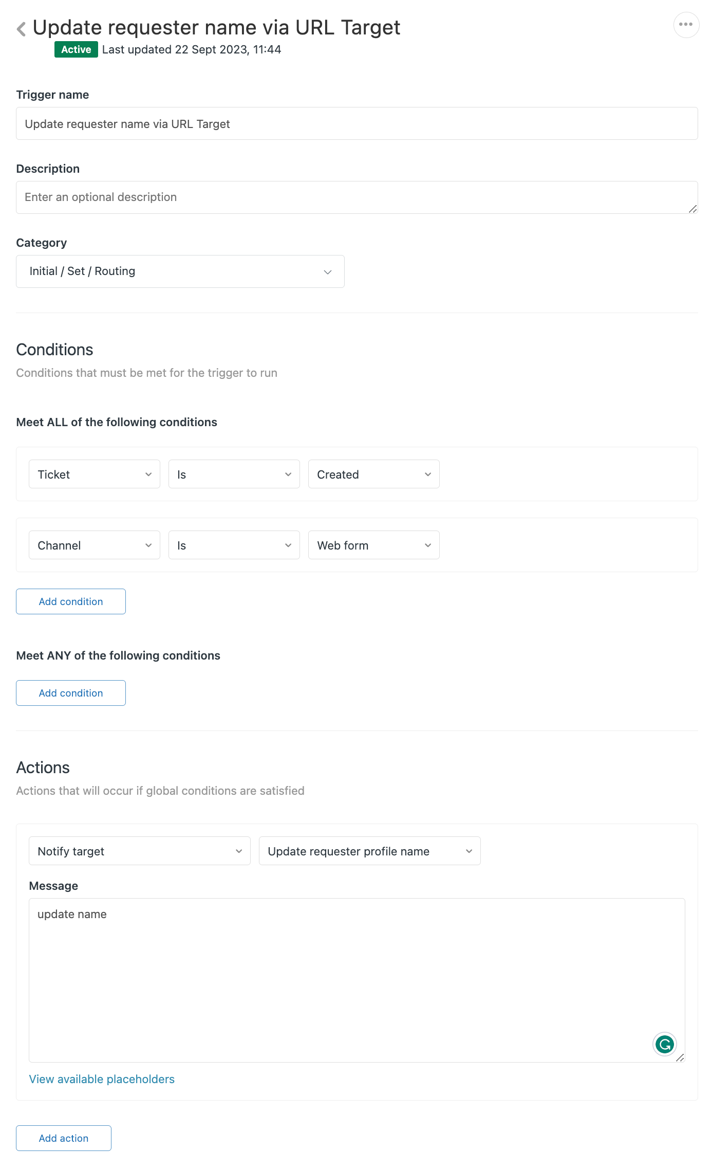This screenshot has height=1169, width=712.
Task: Open the Update requester profile name dropdown
Action: tap(369, 851)
